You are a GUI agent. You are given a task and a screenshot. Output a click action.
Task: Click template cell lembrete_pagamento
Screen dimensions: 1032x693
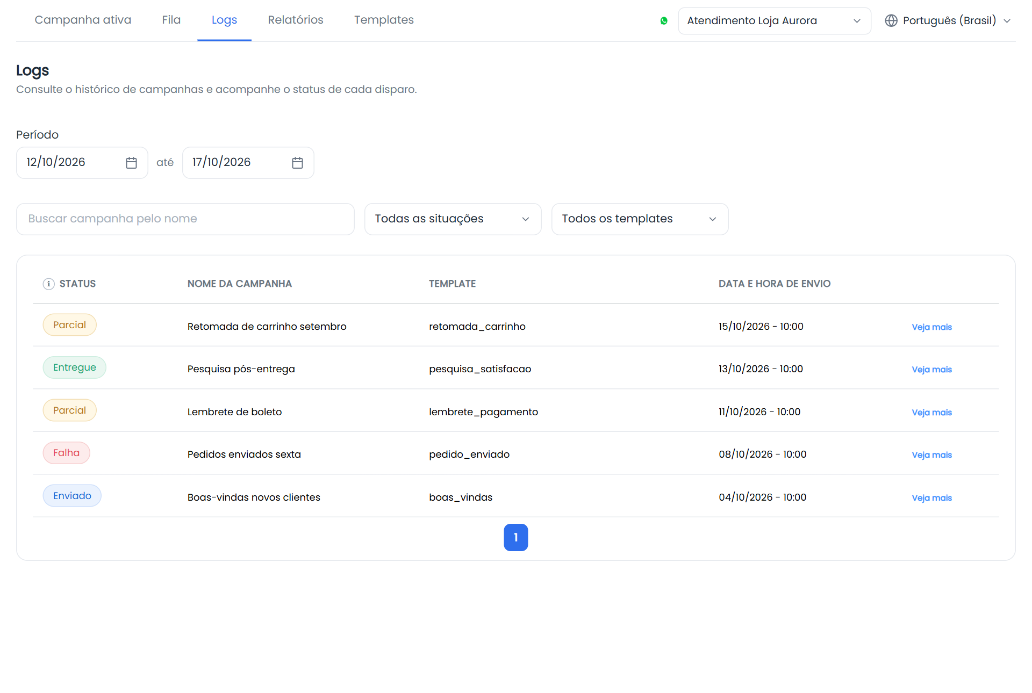tap(483, 412)
